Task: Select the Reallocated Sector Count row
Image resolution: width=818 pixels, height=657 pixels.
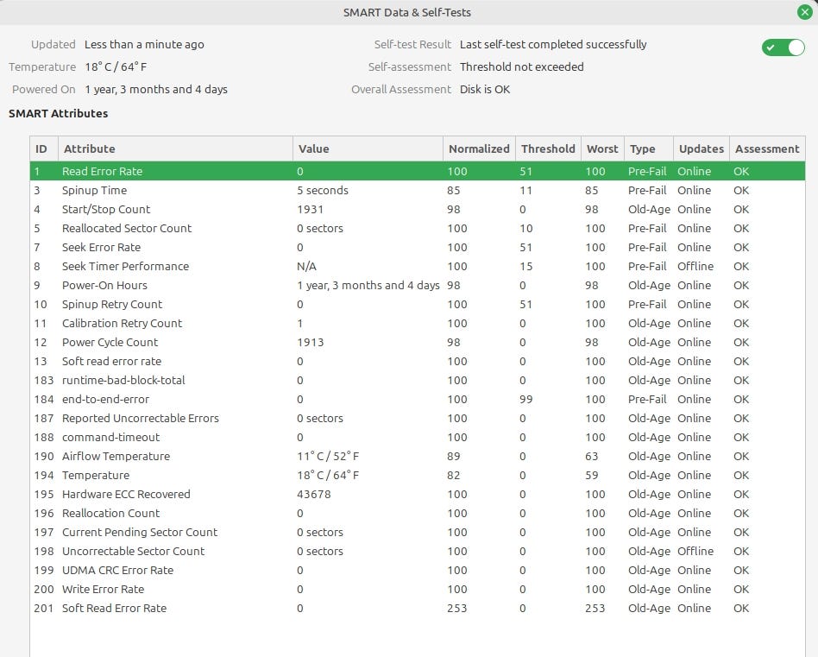Action: coord(418,228)
